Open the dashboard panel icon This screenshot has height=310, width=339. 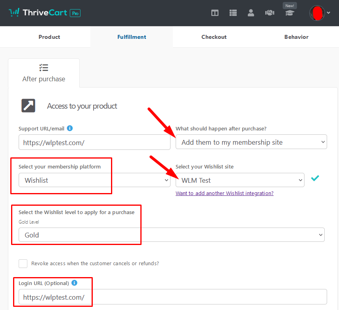point(215,13)
